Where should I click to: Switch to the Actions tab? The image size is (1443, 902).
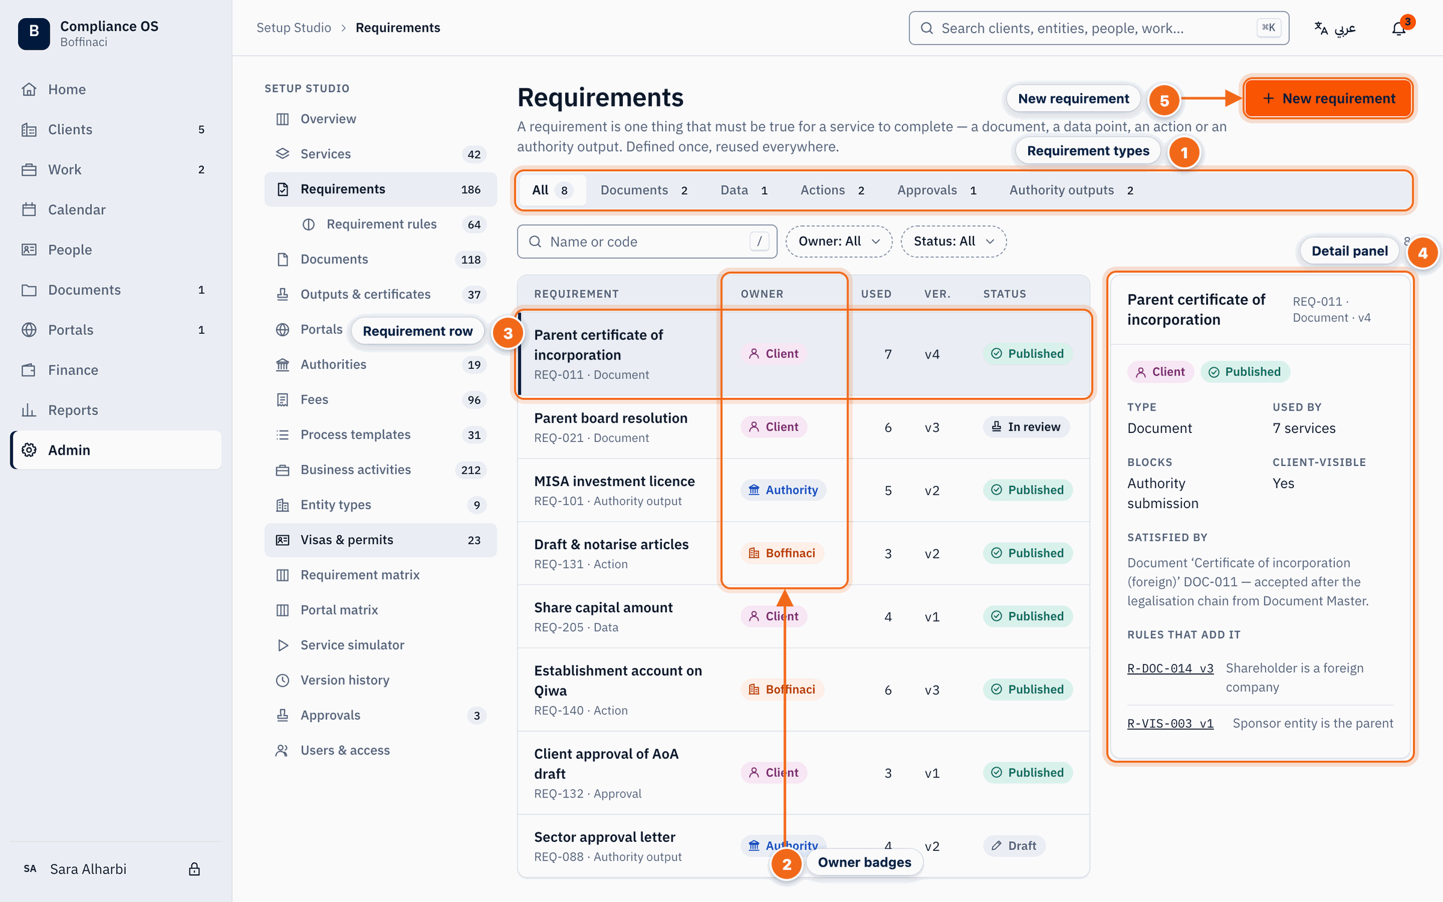pyautogui.click(x=833, y=190)
